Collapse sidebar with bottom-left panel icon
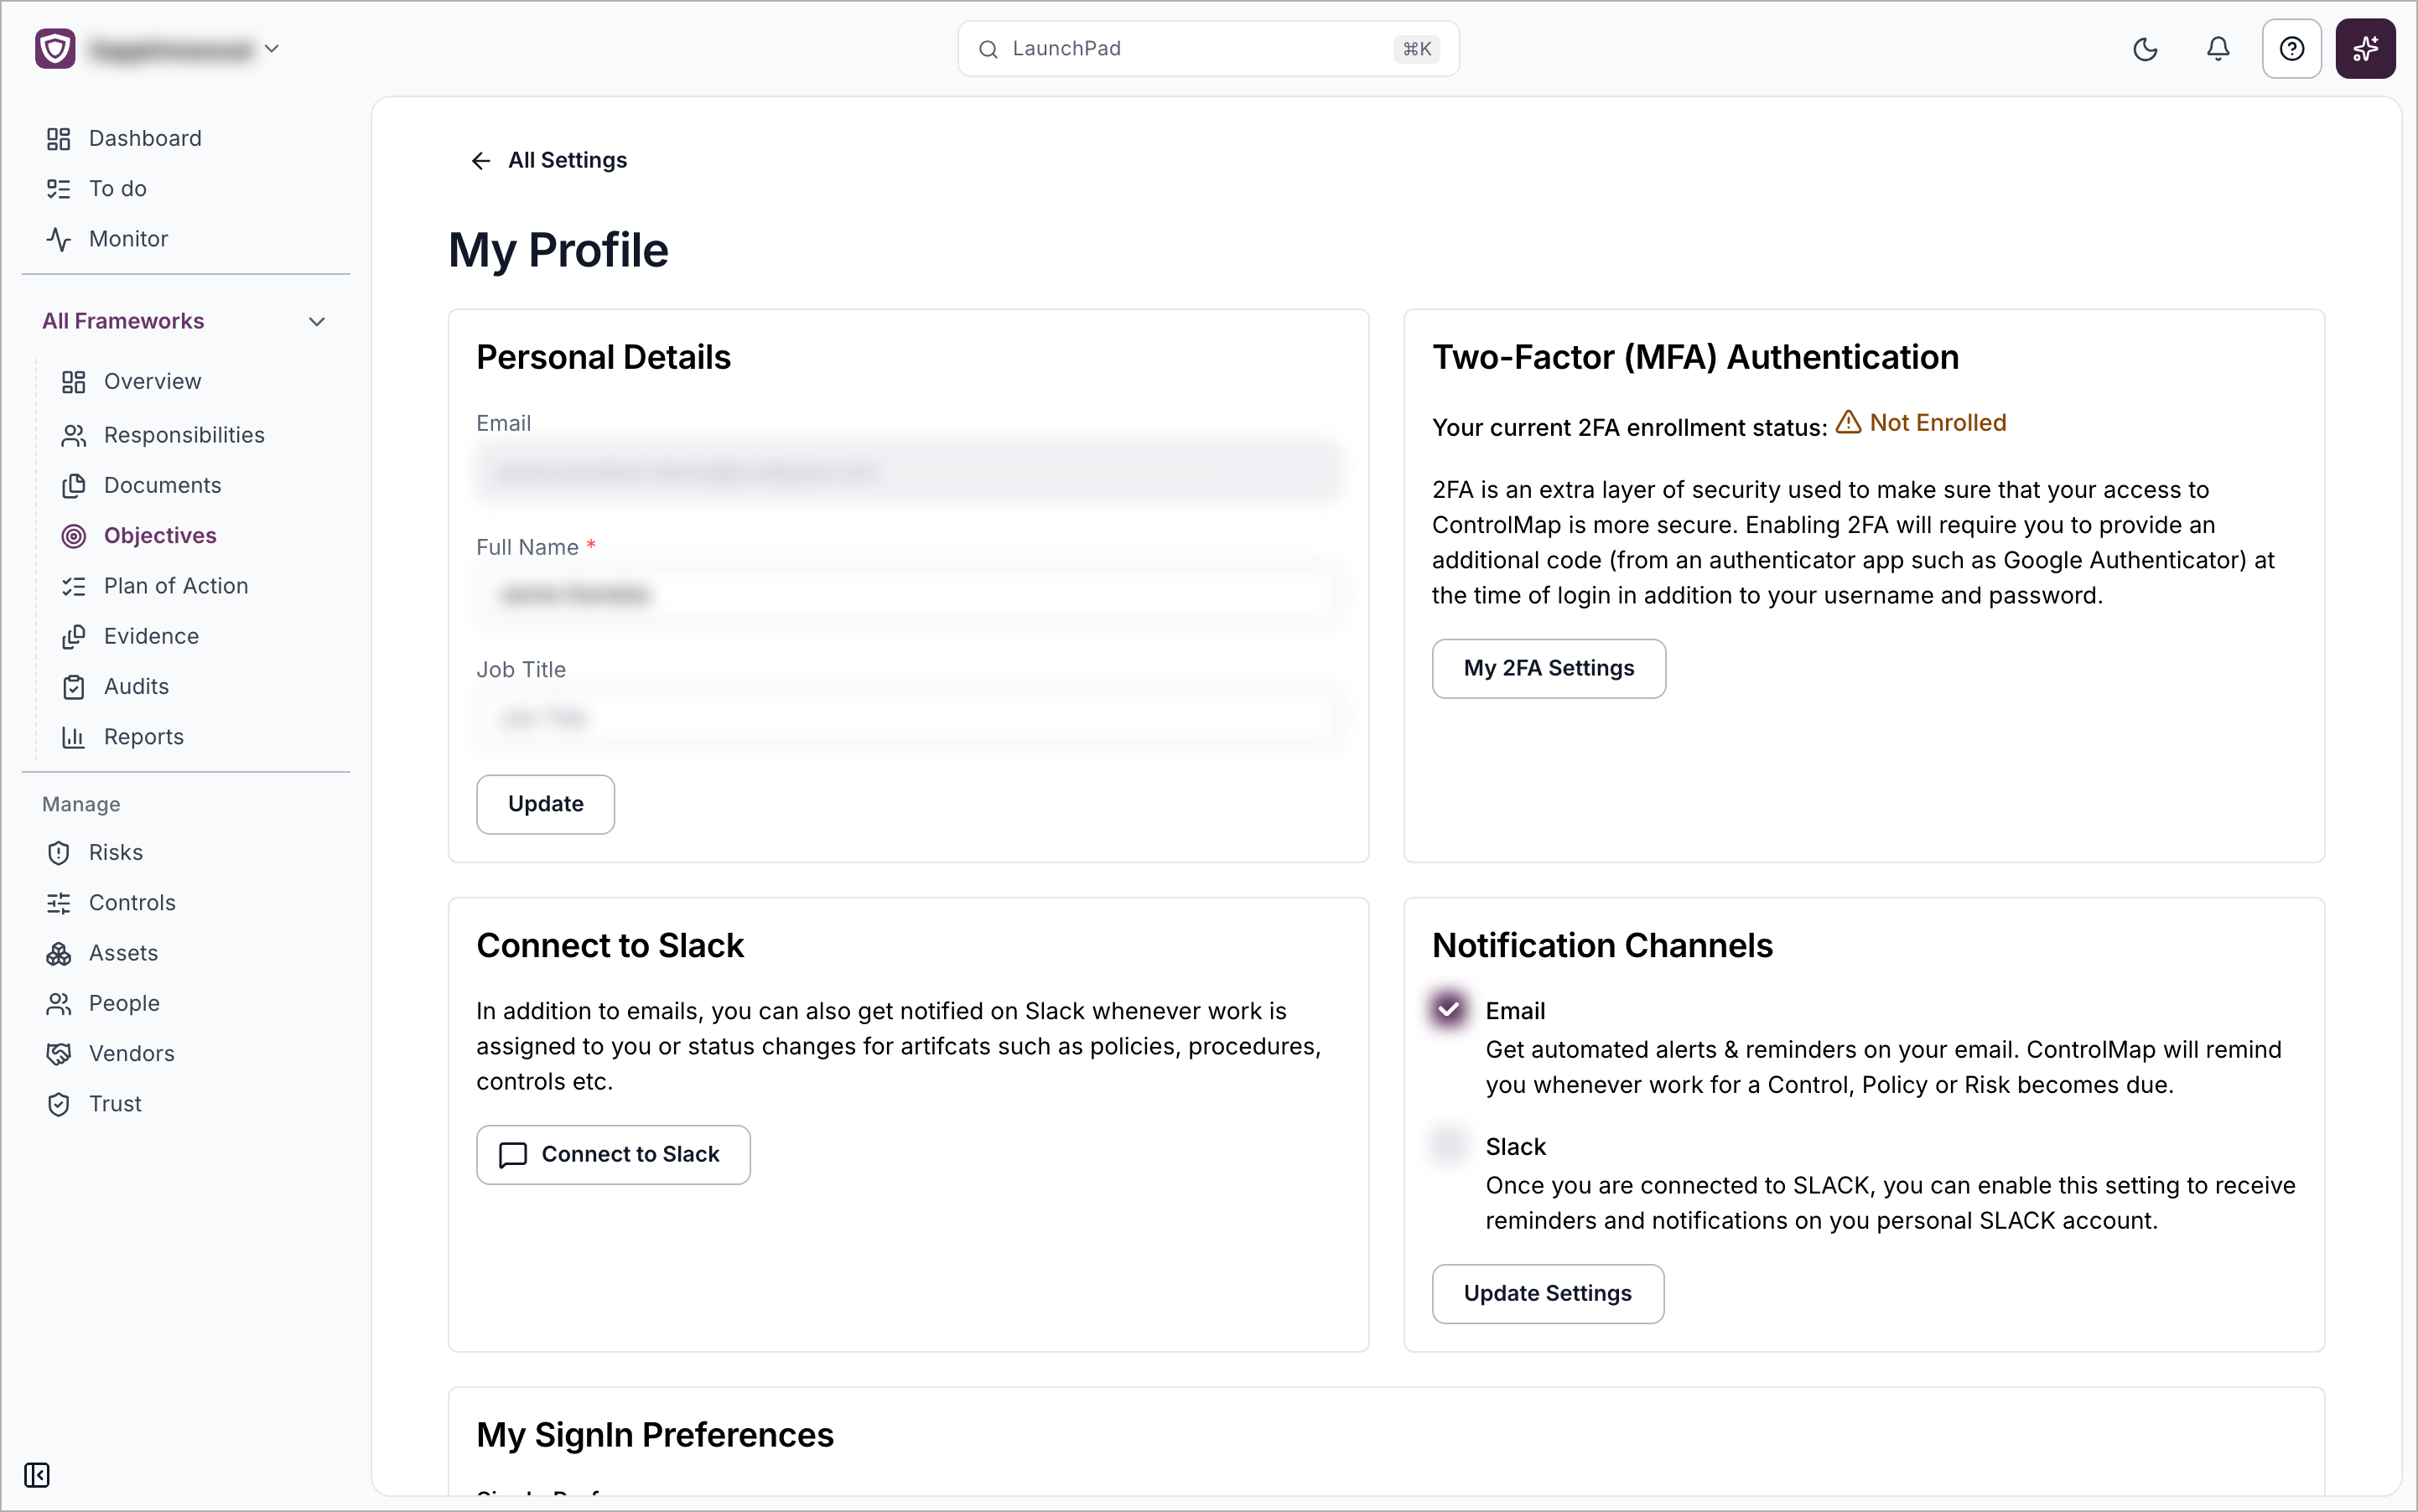The height and width of the screenshot is (1512, 2418). point(37,1475)
